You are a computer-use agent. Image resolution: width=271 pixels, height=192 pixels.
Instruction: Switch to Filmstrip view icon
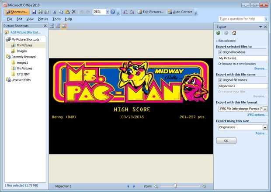(58, 26)
